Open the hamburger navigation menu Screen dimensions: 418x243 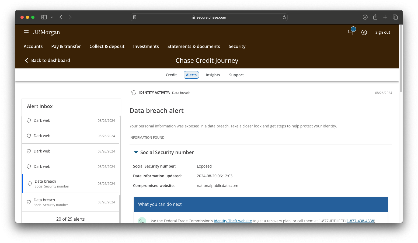(x=26, y=32)
